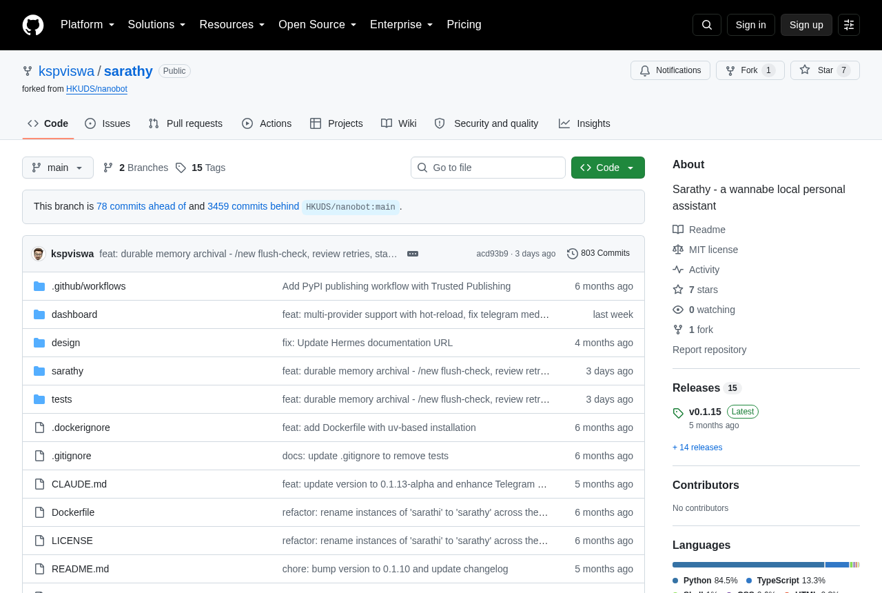View 78 commits ahead of link
Viewport: 882px width, 593px height.
[x=141, y=206]
